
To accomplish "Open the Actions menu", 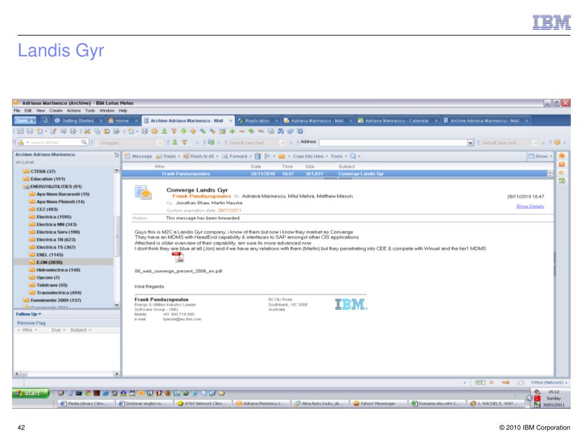I will pos(73,111).
